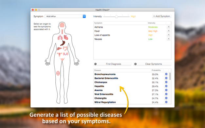This screenshot has width=205, height=128.
Task: Remove the Asthenia symptom row
Action: click(169, 27)
